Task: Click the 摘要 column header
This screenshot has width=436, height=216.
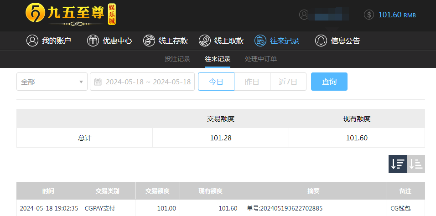Action: [313, 191]
